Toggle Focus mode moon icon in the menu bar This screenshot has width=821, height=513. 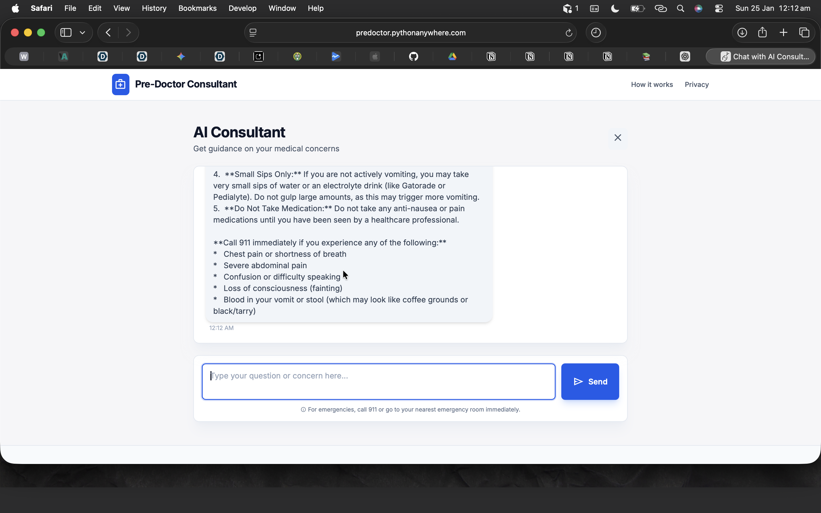tap(615, 9)
